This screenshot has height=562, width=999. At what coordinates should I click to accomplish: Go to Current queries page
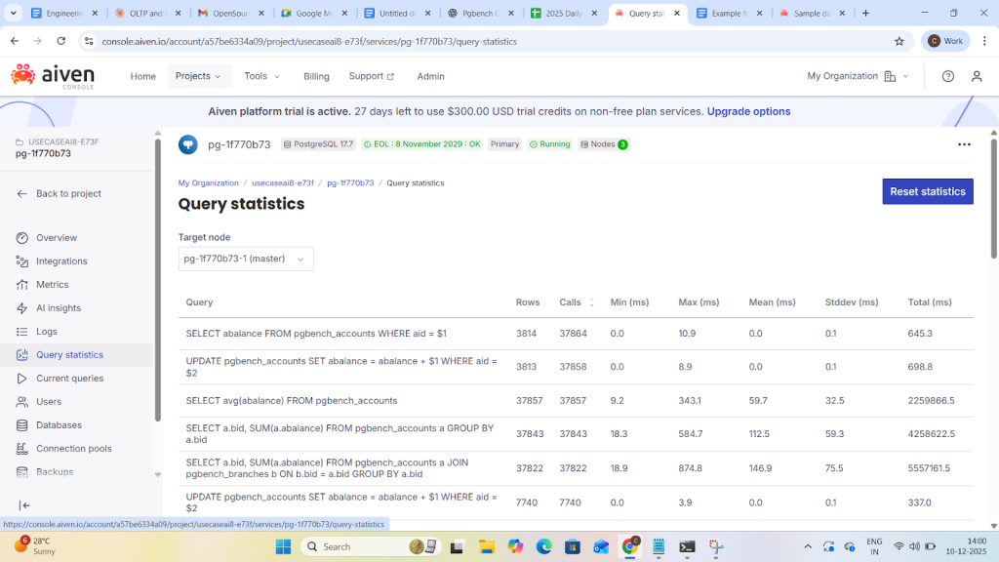tap(69, 379)
